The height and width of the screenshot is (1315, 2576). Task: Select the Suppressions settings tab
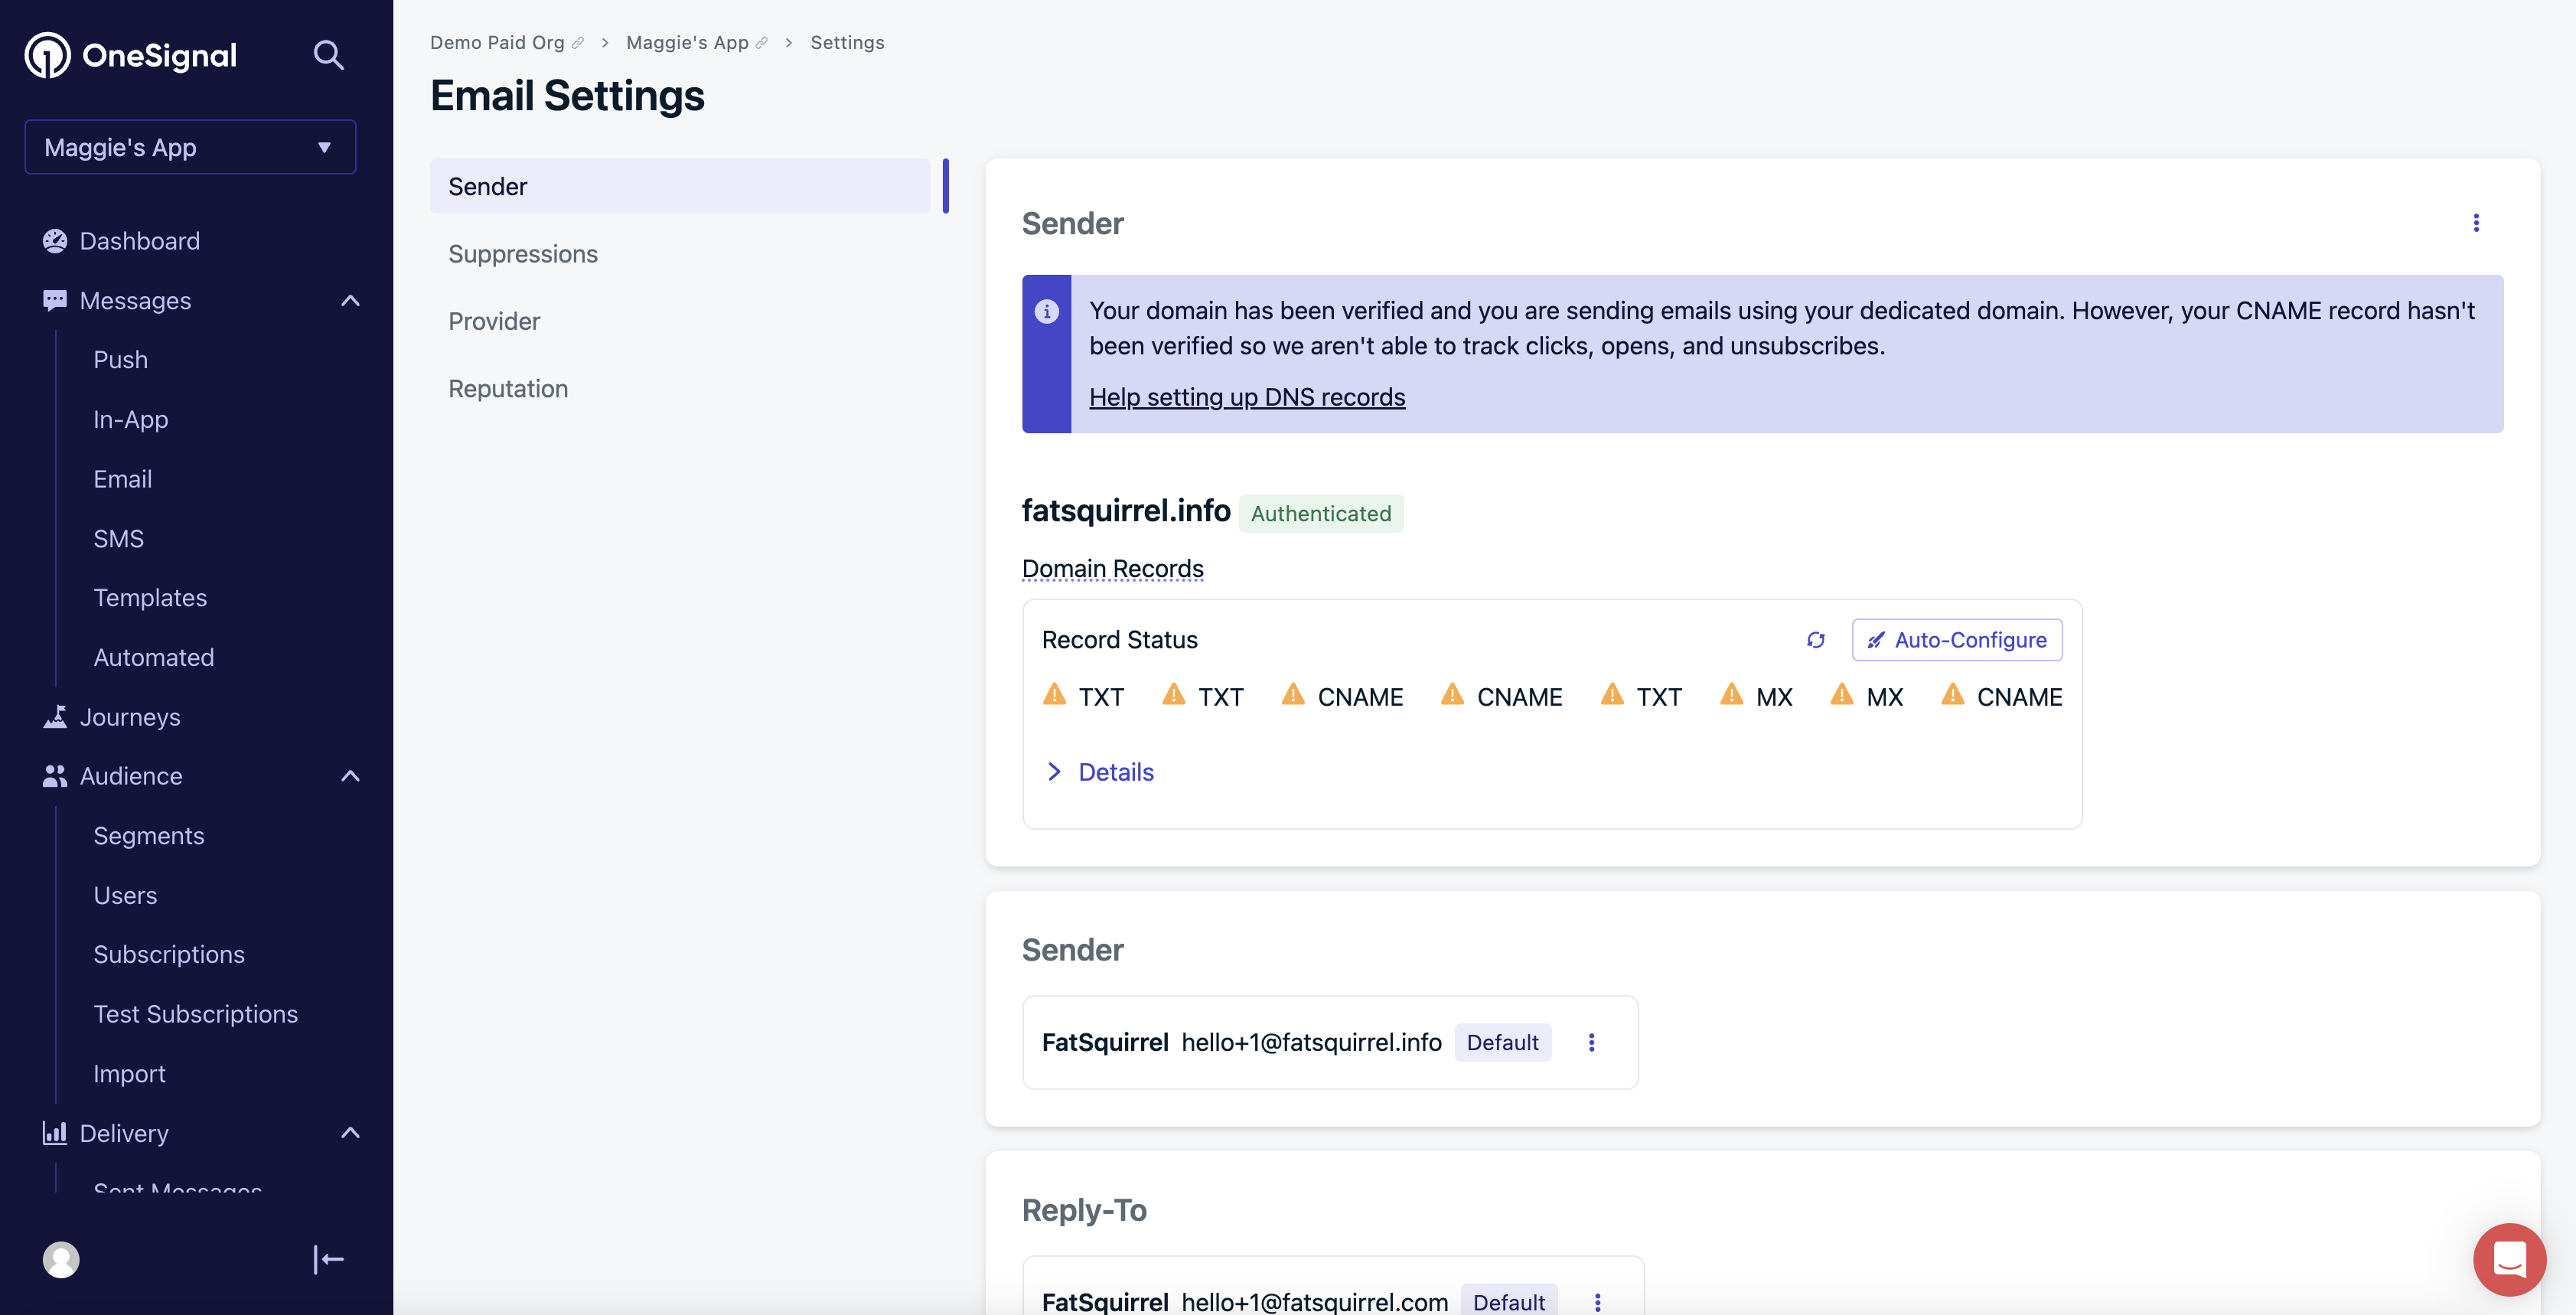523,253
